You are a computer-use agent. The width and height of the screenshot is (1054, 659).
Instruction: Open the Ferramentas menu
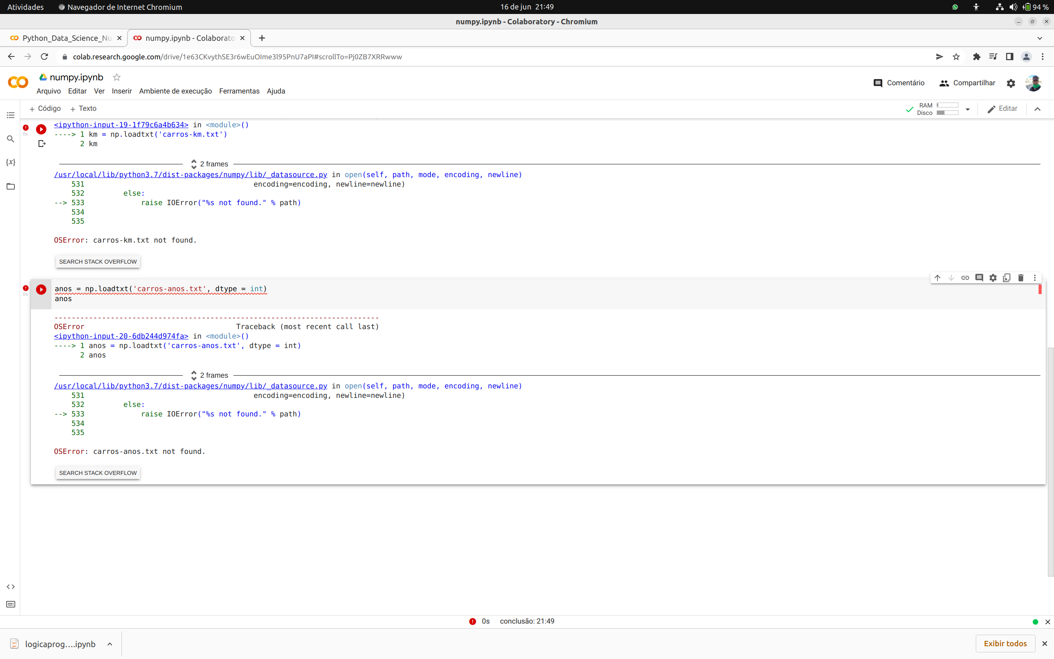tap(239, 91)
